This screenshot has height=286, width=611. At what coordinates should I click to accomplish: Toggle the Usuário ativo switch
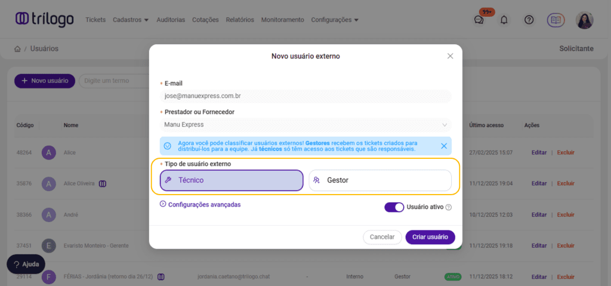point(394,207)
